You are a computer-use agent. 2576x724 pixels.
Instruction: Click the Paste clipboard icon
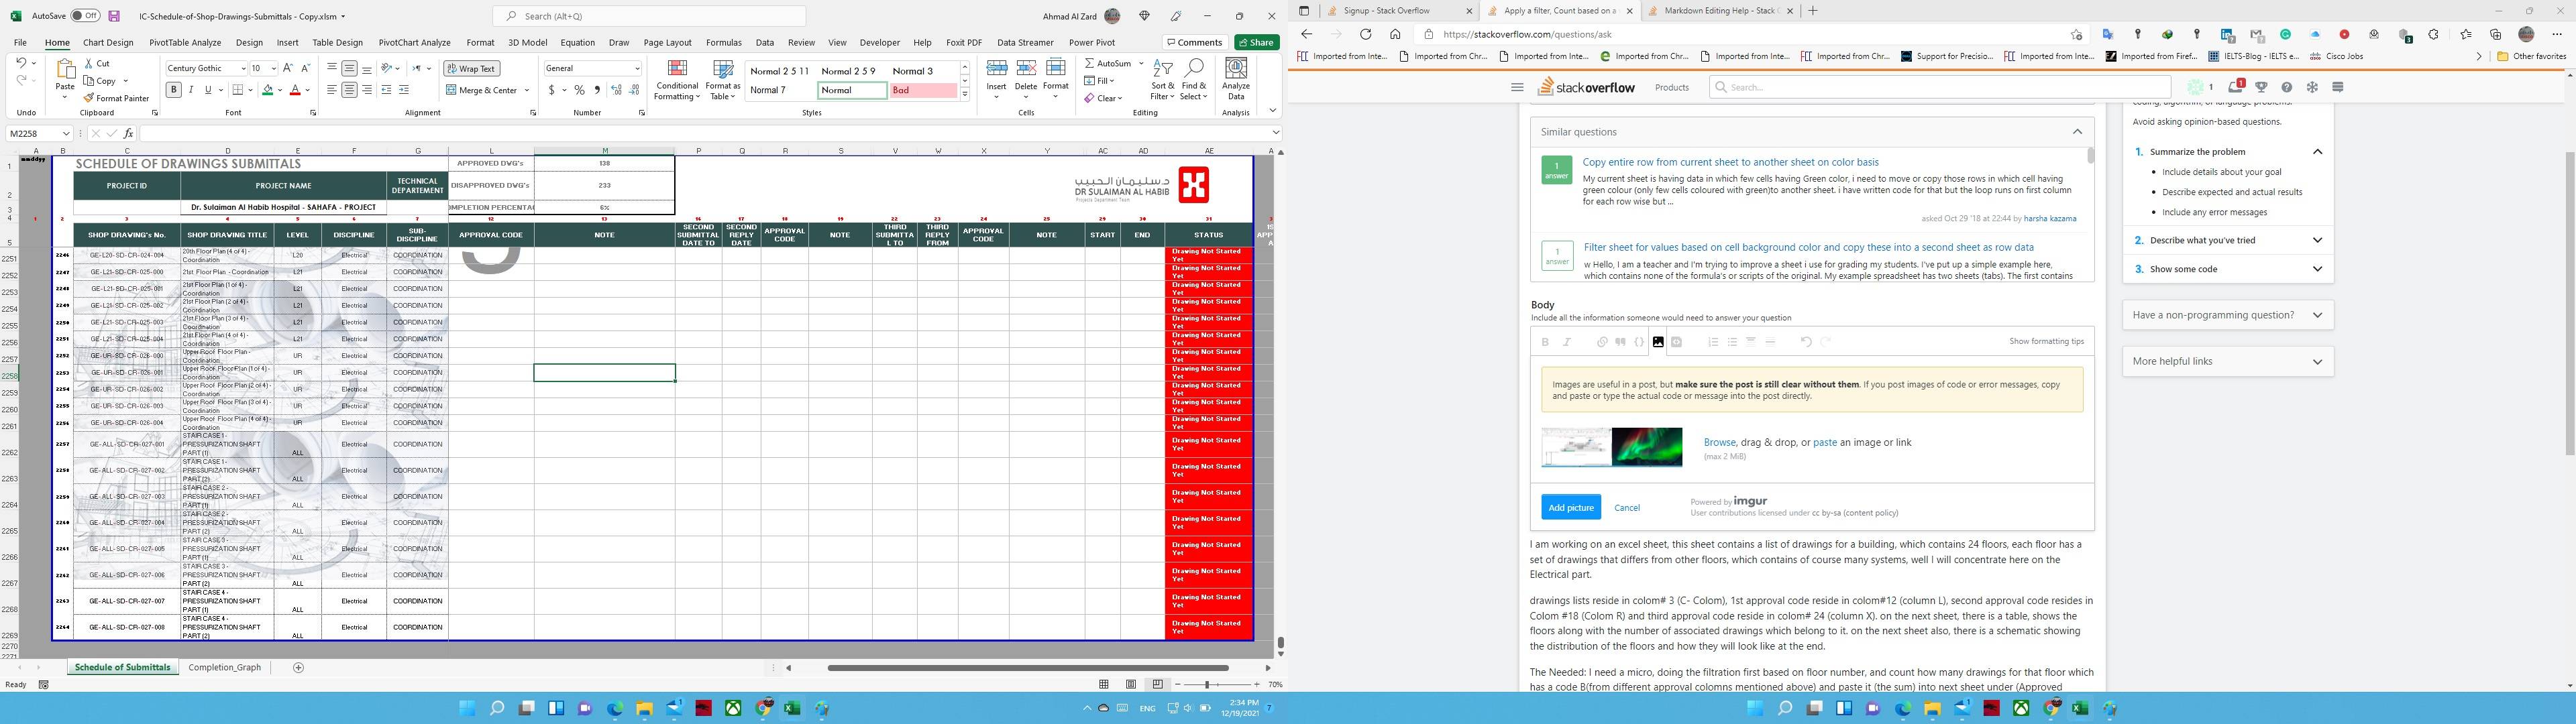tap(65, 70)
